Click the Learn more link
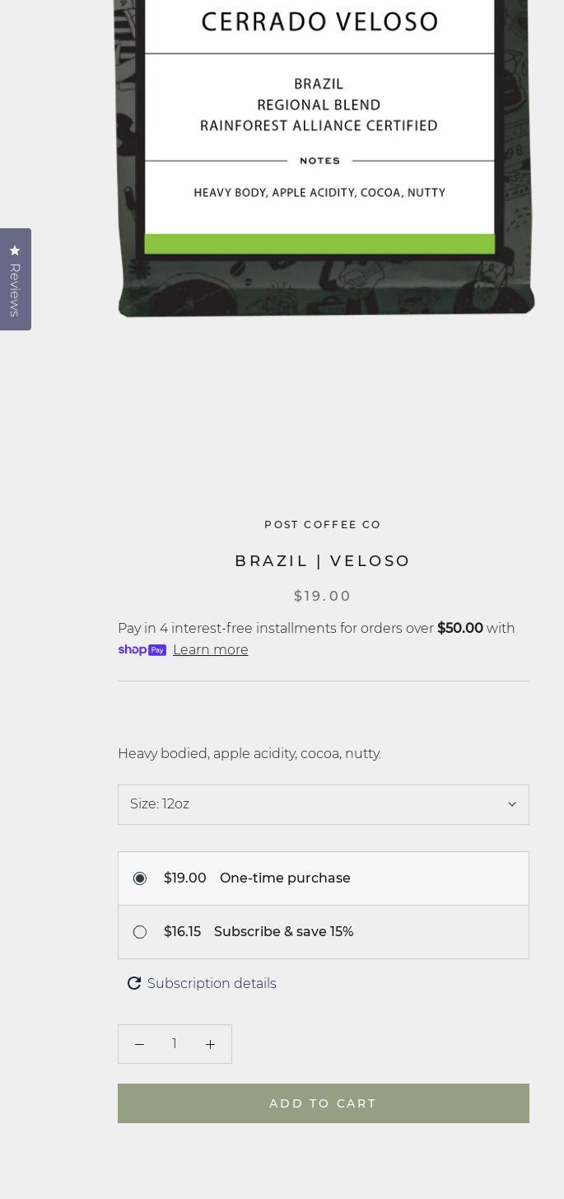 click(x=210, y=650)
